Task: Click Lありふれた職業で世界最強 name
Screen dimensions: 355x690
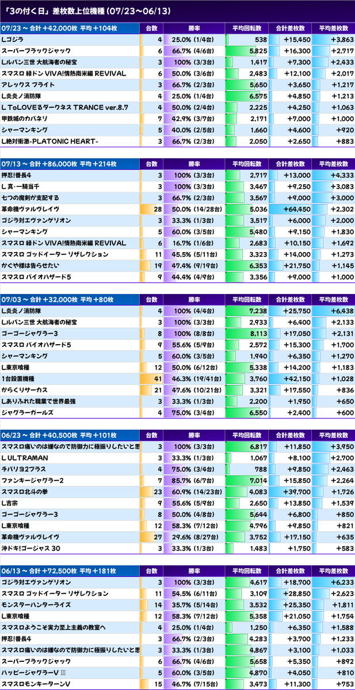Action: [x=39, y=401]
